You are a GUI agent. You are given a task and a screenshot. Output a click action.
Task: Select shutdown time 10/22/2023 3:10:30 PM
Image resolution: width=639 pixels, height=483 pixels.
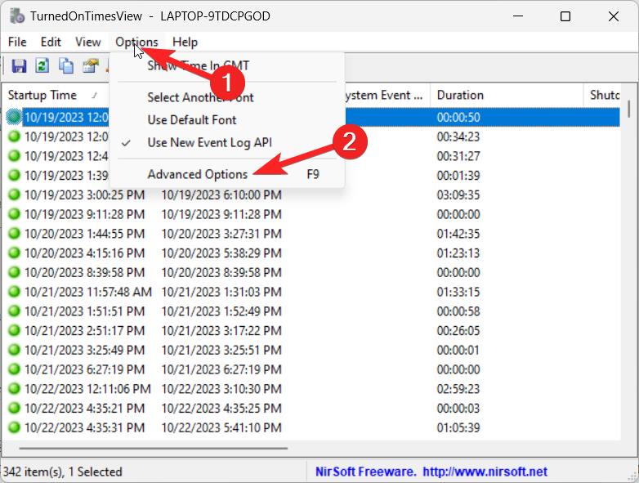221,389
